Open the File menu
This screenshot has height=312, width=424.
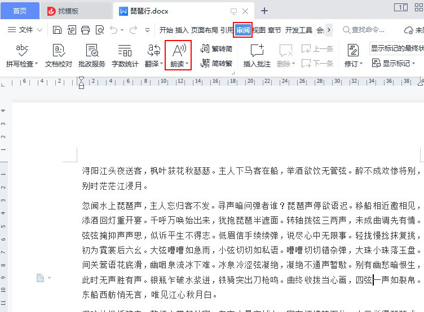pos(25,30)
